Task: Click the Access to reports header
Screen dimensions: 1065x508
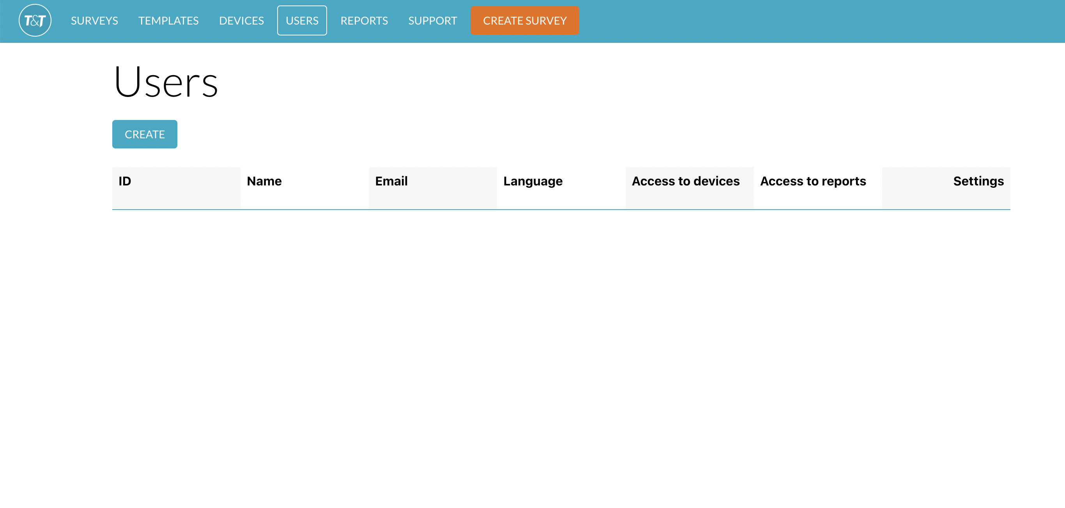Action: point(812,181)
